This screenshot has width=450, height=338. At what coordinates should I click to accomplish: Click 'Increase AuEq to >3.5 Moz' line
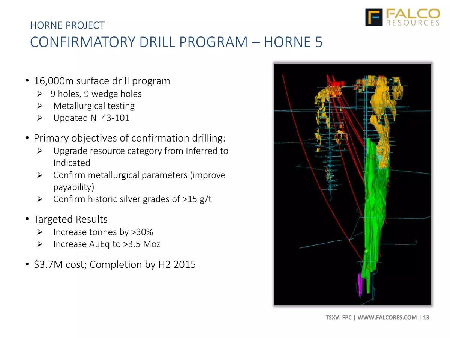pos(106,244)
